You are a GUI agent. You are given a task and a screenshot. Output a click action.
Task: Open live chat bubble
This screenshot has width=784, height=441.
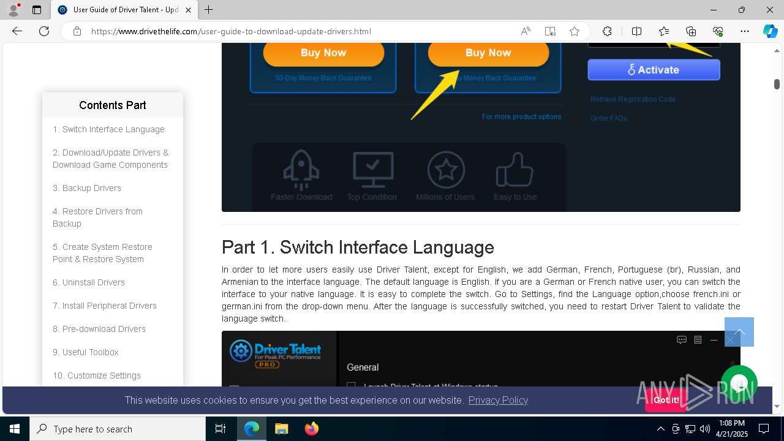(739, 383)
